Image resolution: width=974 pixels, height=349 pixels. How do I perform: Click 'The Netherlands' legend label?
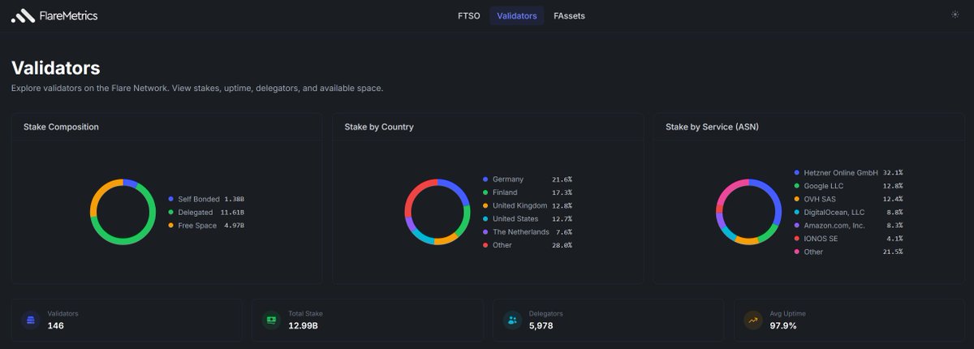click(521, 231)
